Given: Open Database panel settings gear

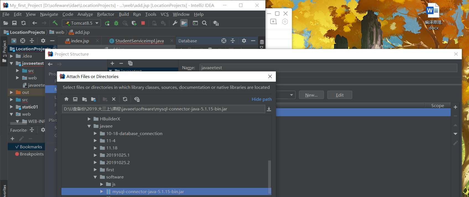Looking at the screenshot, I should click(x=244, y=41).
